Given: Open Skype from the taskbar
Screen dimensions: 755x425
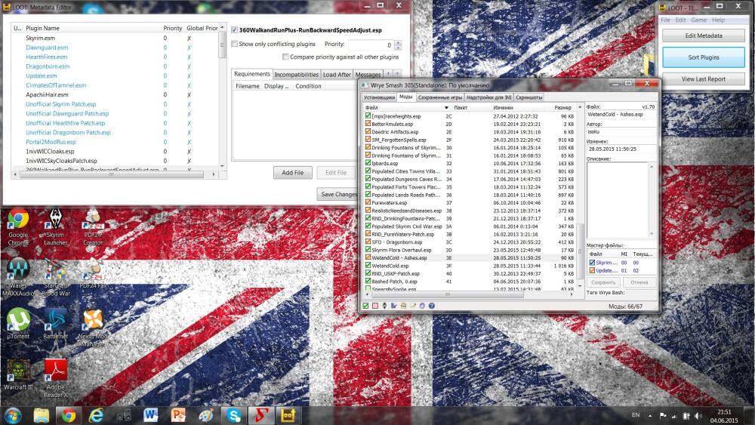Looking at the screenshot, I should (233, 415).
